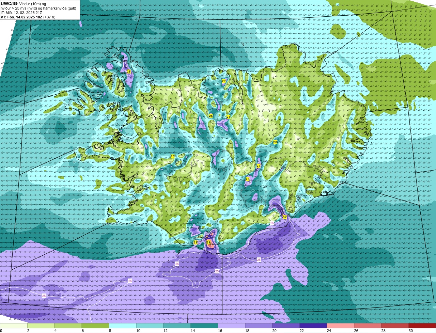
Task: Select the yellow 29 peak gust marker
Action: point(195,242)
